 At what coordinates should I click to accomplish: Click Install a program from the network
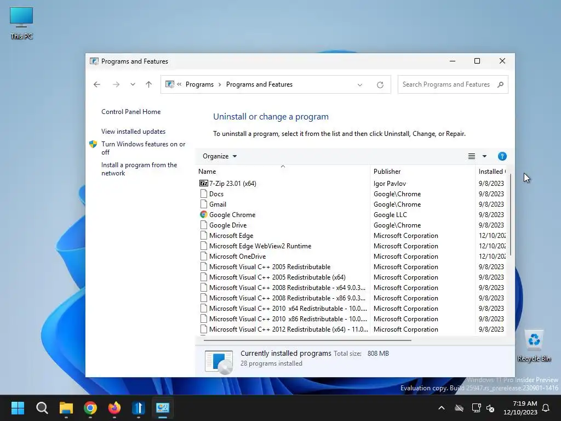coord(139,169)
